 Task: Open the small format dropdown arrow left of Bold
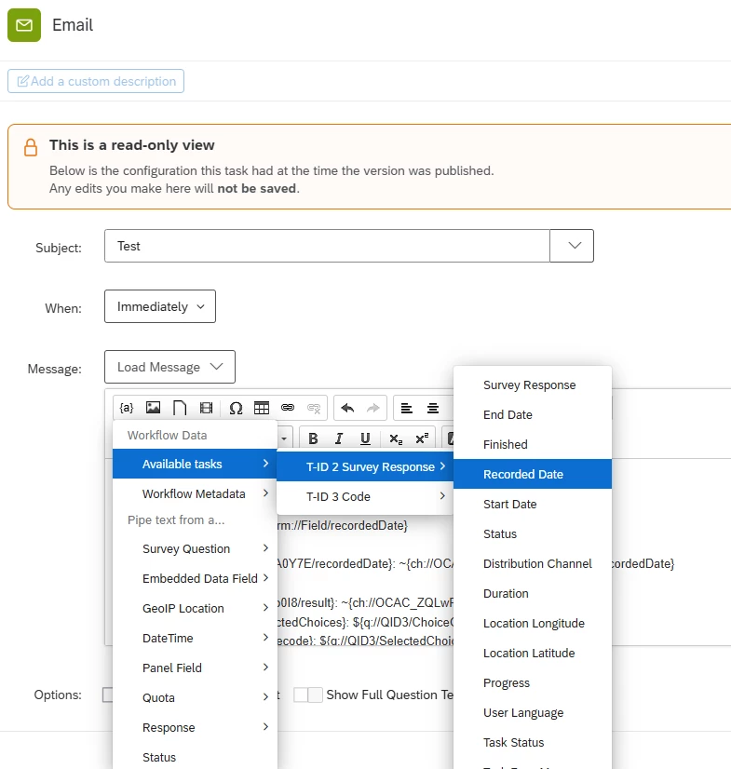coord(285,438)
